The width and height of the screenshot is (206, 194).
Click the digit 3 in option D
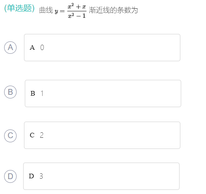pyautogui.click(x=41, y=176)
